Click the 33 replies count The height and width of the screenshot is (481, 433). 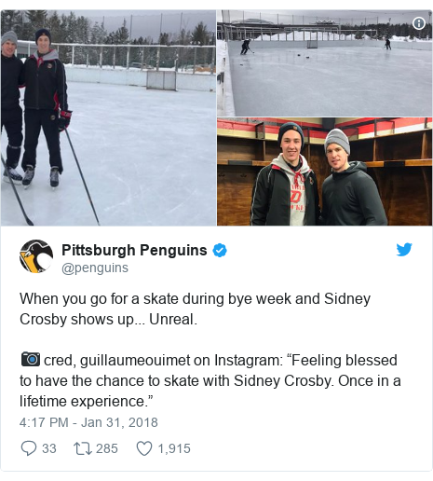49,448
